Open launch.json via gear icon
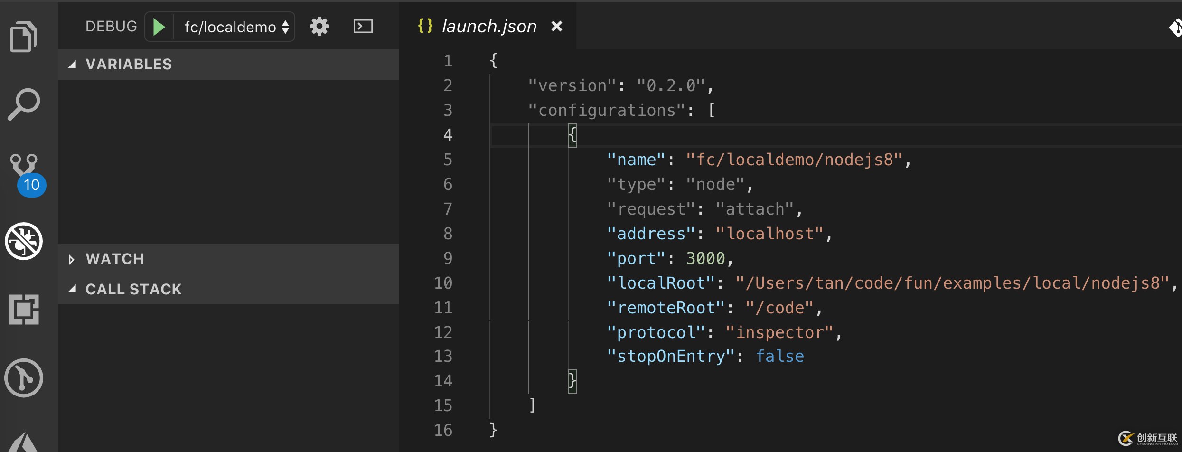This screenshot has height=452, width=1182. [319, 27]
